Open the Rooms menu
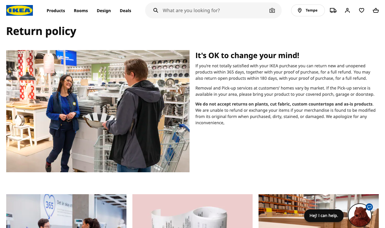 (x=81, y=10)
